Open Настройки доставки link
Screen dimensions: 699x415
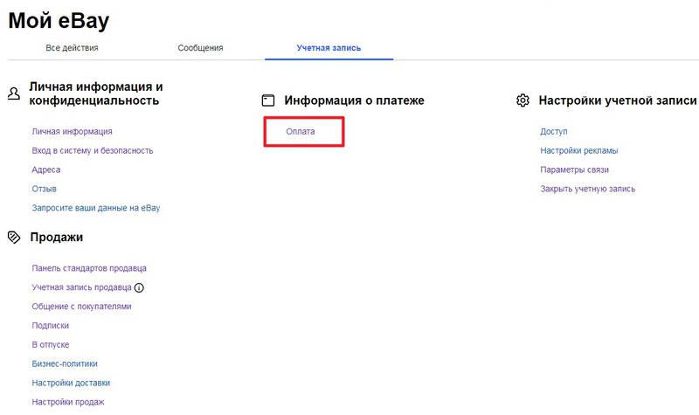[71, 383]
